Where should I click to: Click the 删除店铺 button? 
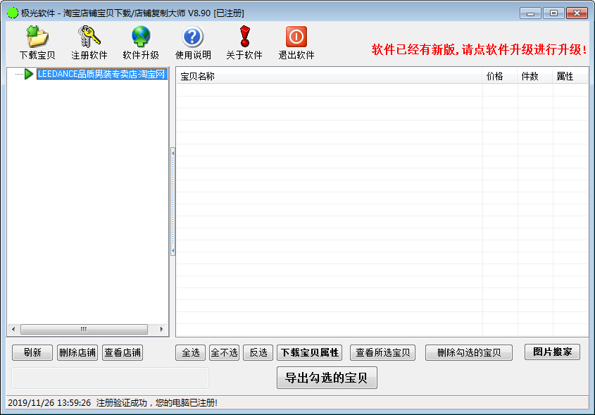point(77,353)
